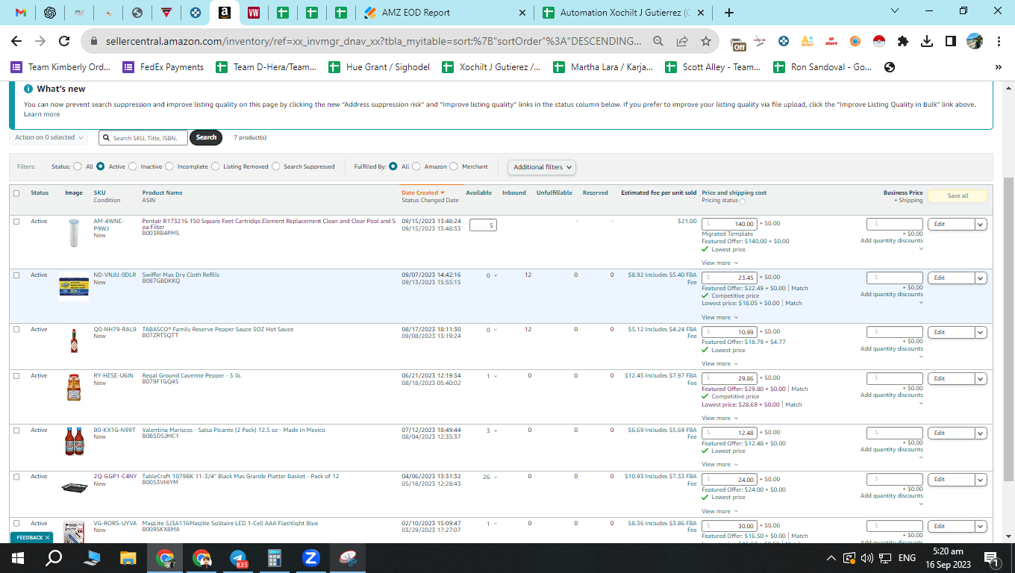Open Edit dropdown arrow for TABASCO row
1015x573 pixels.
pos(981,332)
